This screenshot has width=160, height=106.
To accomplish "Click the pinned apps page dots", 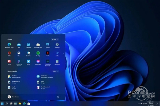I will click(x=64, y=54).
